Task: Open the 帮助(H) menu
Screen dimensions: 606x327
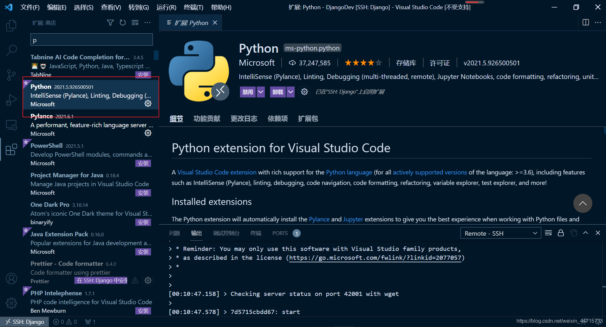Action: pyautogui.click(x=221, y=7)
